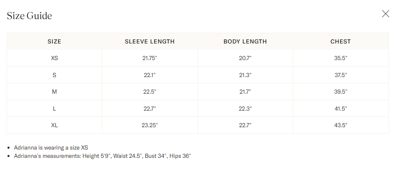
Task: Click the 21.75" sleeve length cell
Action: [150, 58]
